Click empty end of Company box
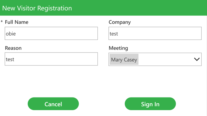The height and width of the screenshot is (116, 207). pos(160,33)
